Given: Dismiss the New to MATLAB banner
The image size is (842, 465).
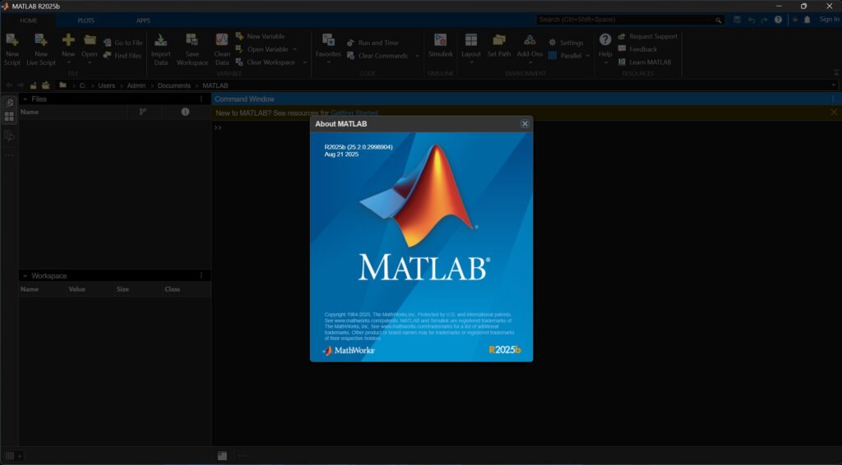Looking at the screenshot, I should [x=834, y=112].
